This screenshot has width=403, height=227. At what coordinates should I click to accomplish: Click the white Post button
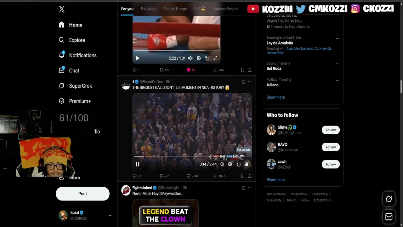[82, 194]
